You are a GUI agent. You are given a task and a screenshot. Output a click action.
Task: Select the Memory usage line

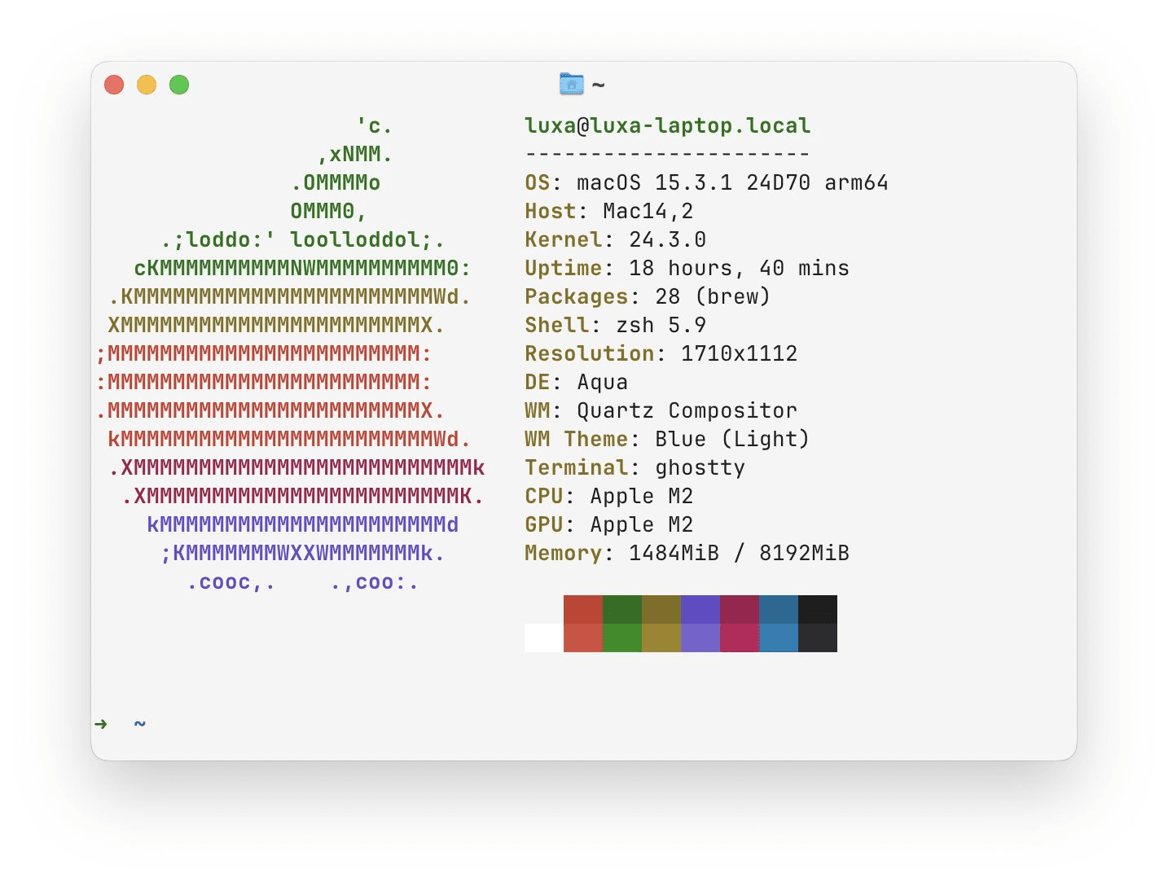687,553
